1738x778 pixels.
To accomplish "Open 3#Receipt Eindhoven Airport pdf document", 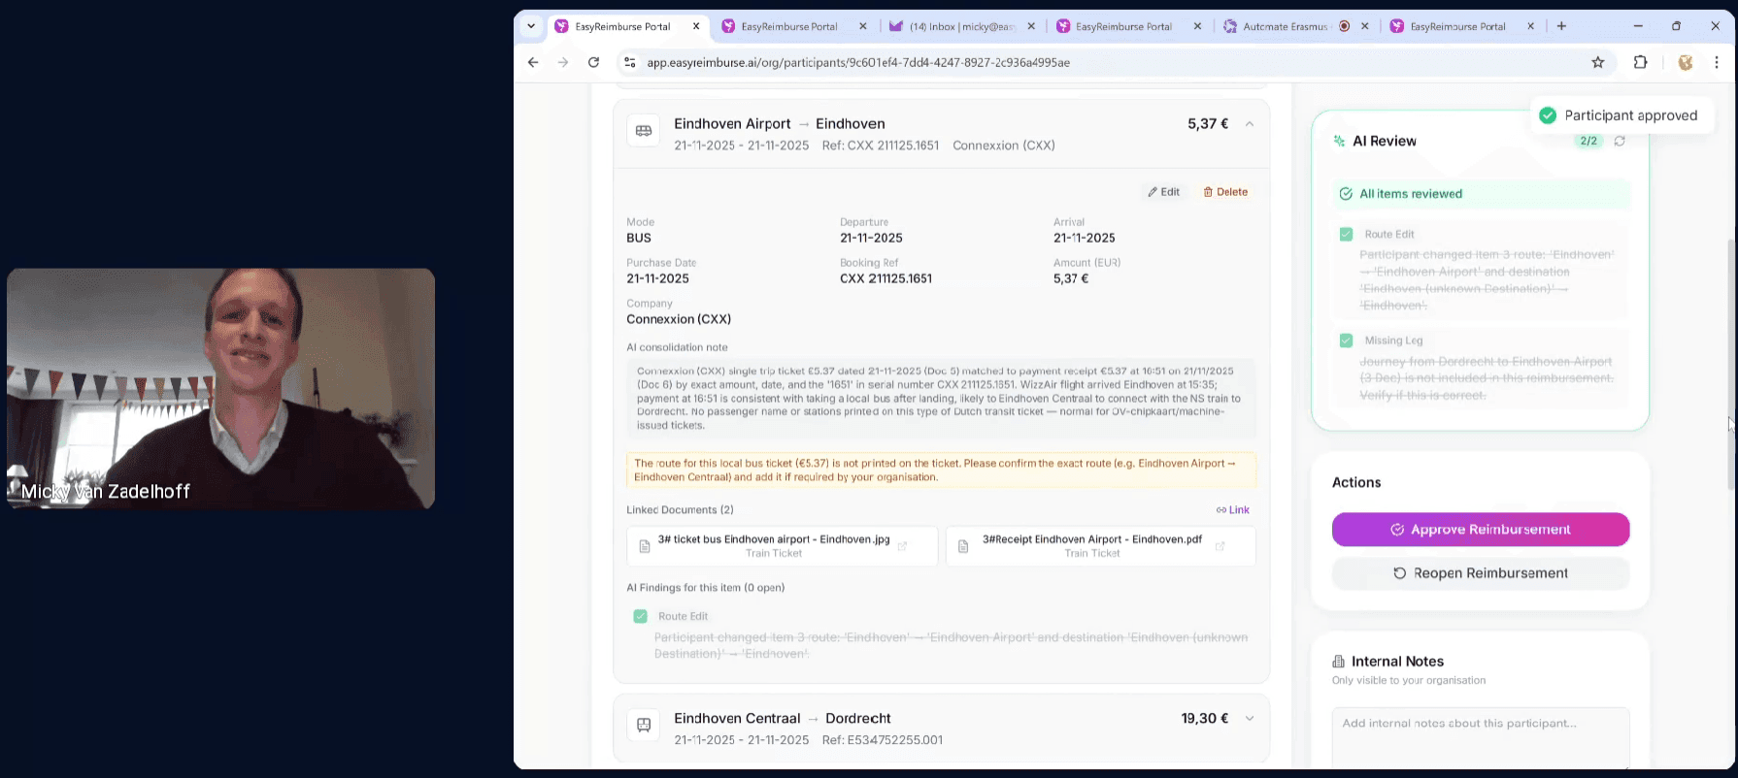I will click(x=1100, y=546).
